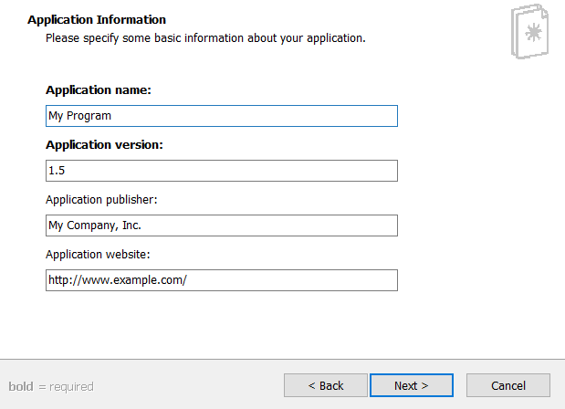
Task: Select the Application publisher text box
Action: [222, 225]
